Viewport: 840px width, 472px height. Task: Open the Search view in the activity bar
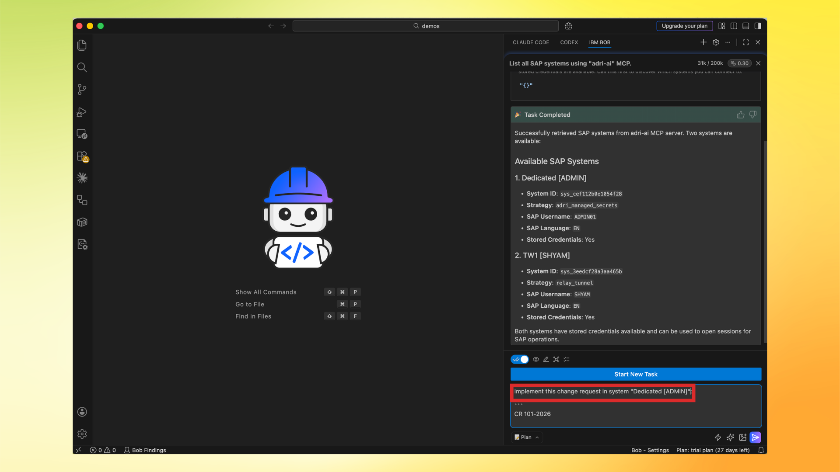coord(82,67)
